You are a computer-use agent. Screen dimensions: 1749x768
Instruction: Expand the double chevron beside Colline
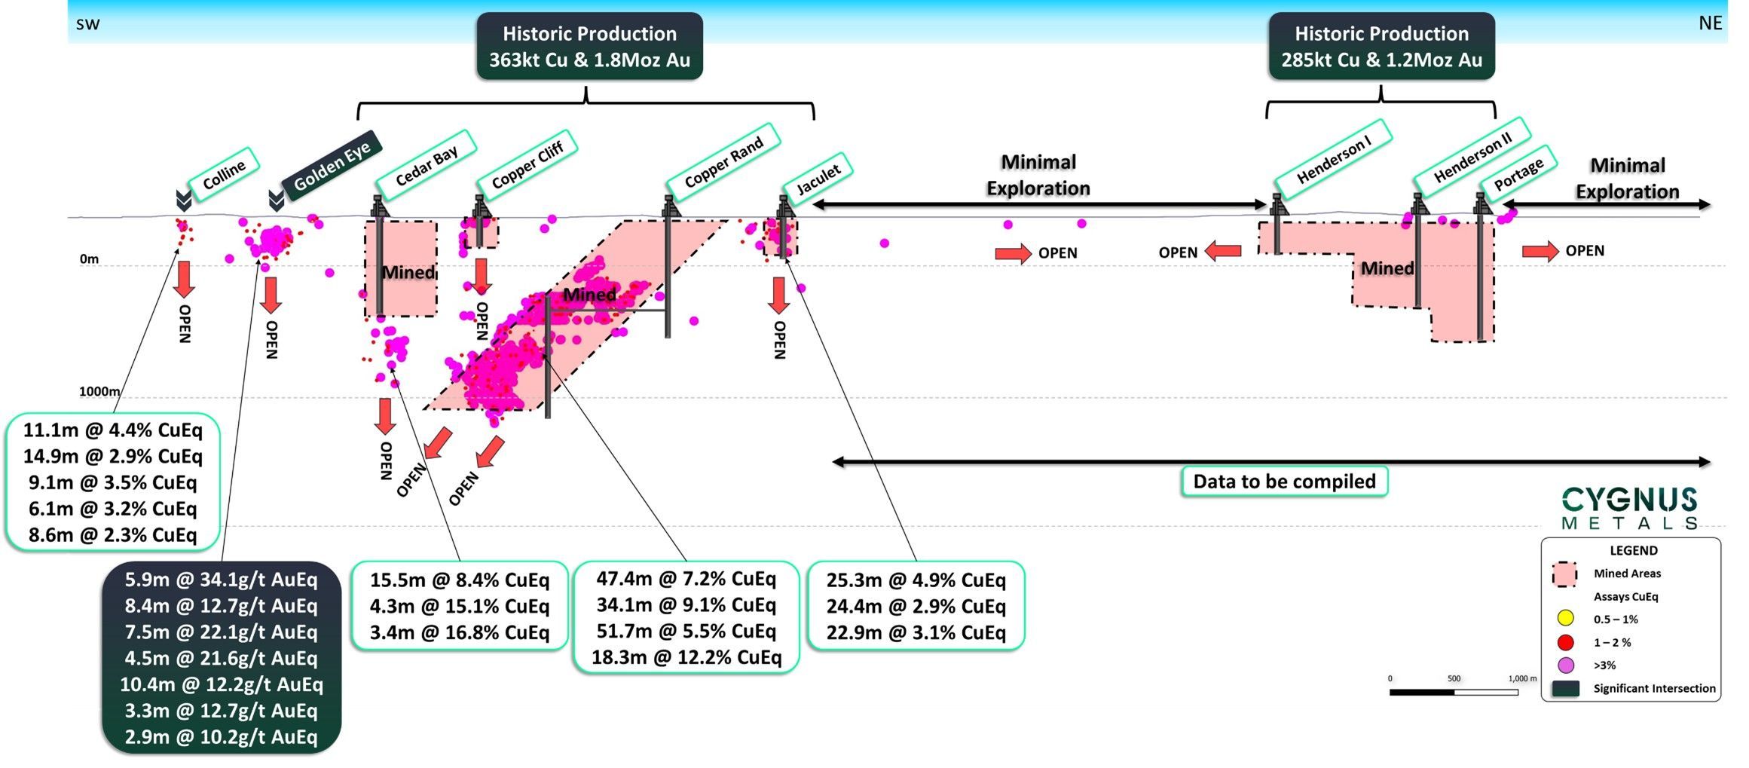[x=183, y=199]
